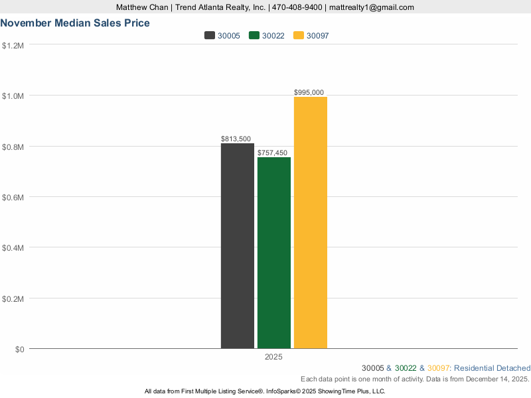Click the 2025 x-axis label
Image resolution: width=531 pixels, height=398 pixels.
click(273, 357)
